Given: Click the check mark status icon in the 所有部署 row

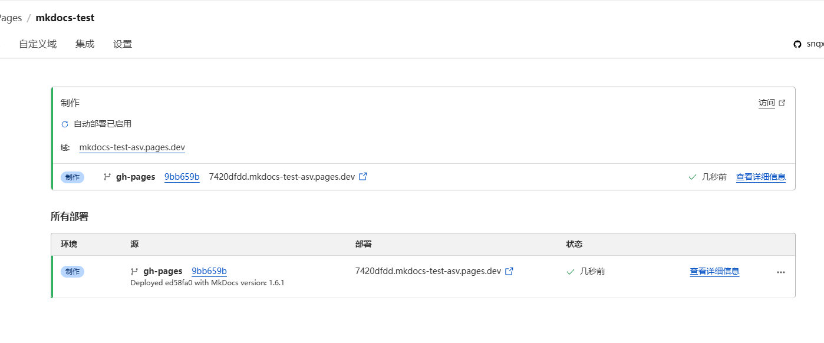Looking at the screenshot, I should tap(570, 272).
